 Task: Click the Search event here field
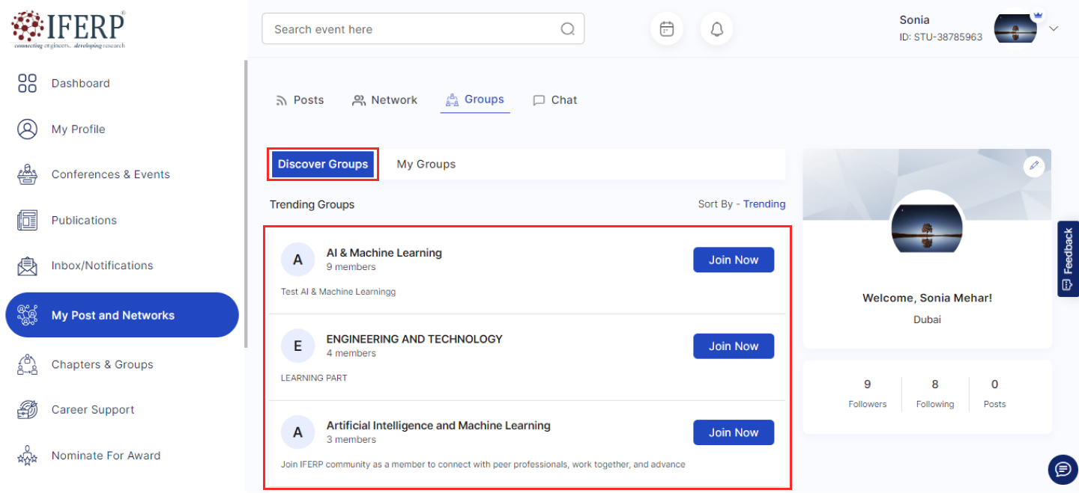tap(412, 29)
